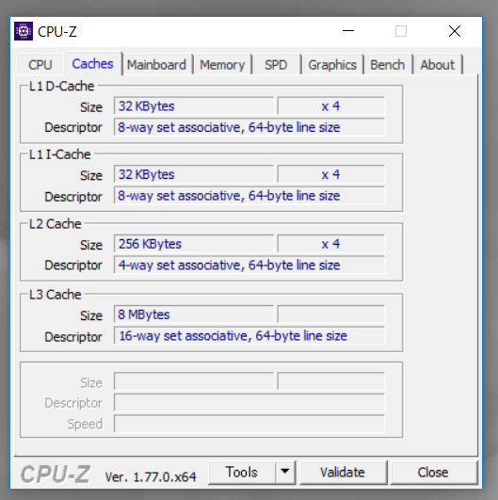Screen dimensions: 498x500
Task: Show the About tab
Action: 438,65
